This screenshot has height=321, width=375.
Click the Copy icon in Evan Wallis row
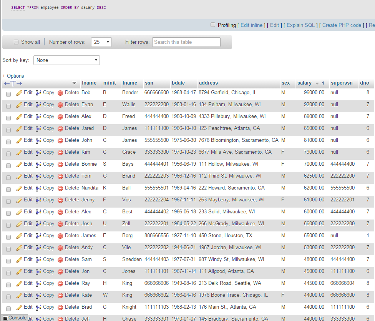38,105
